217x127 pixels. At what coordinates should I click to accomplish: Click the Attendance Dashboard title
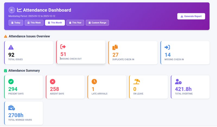coord(47,10)
